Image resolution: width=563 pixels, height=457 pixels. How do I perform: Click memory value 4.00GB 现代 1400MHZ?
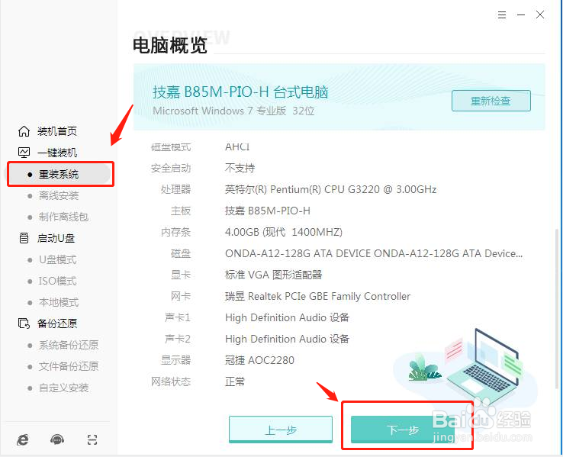click(x=284, y=232)
